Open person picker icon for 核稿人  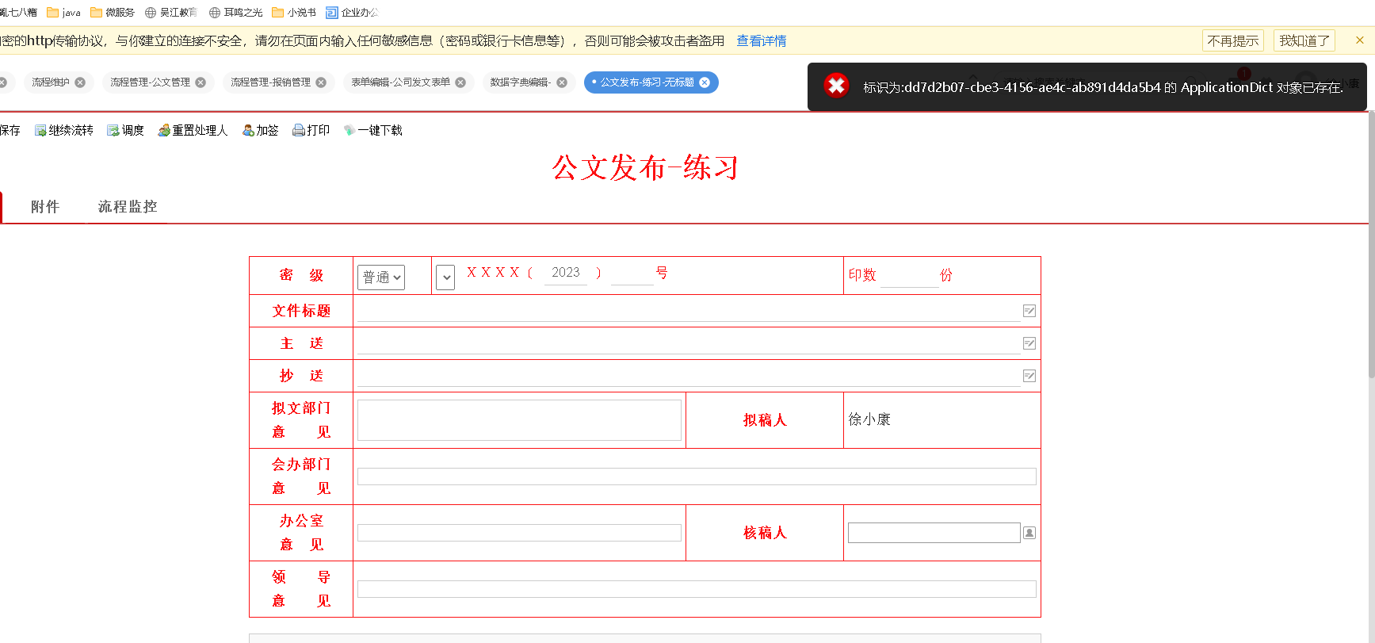click(x=1029, y=533)
